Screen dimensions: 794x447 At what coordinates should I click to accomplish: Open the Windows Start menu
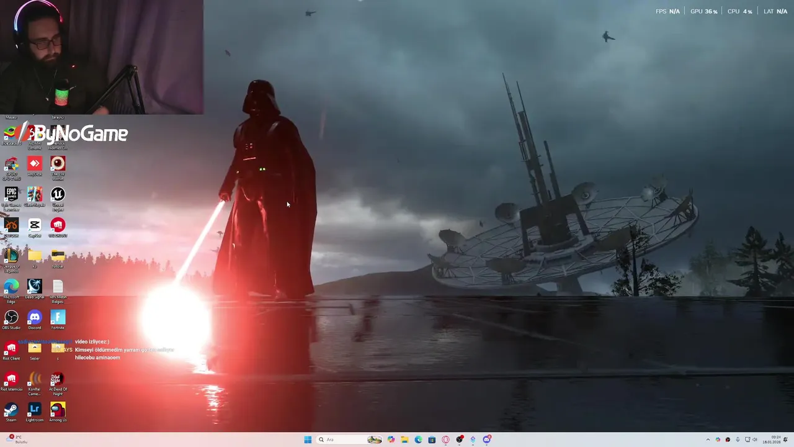(x=308, y=440)
